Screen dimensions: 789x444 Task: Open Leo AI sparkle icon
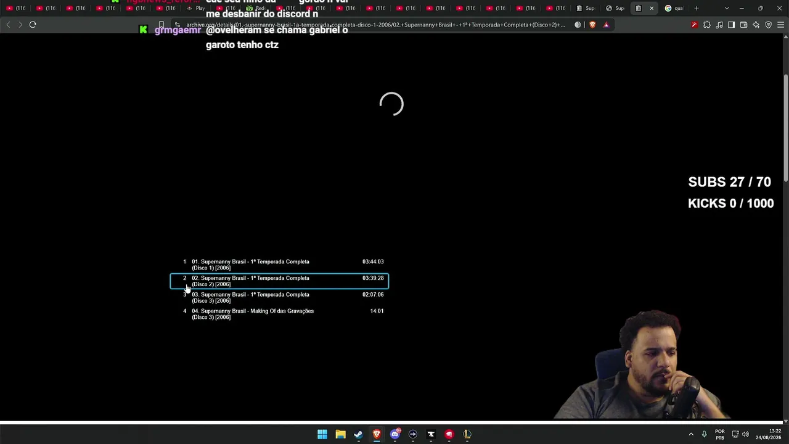click(x=756, y=25)
